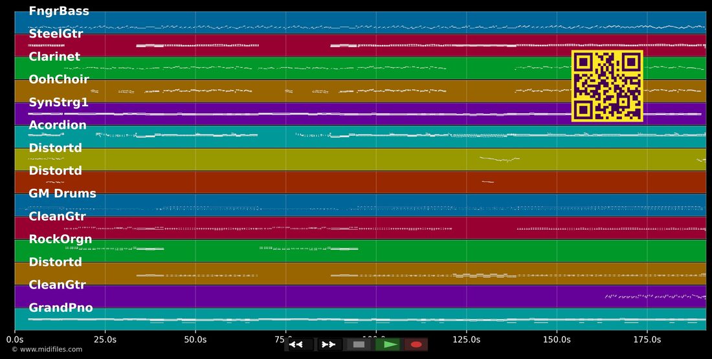The image size is (712, 359).
Task: Click the 0.0s time axis label
Action: [14, 339]
